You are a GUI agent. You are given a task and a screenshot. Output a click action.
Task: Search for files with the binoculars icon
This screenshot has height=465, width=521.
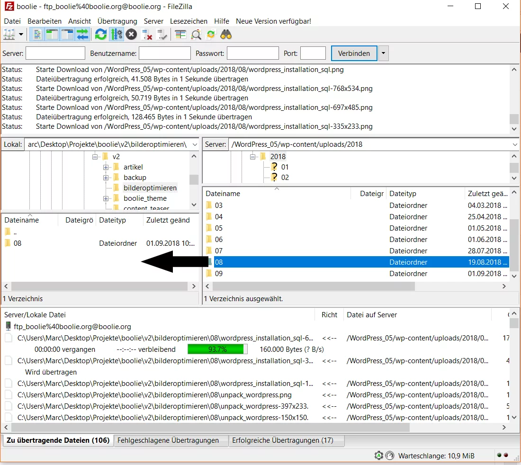point(226,34)
